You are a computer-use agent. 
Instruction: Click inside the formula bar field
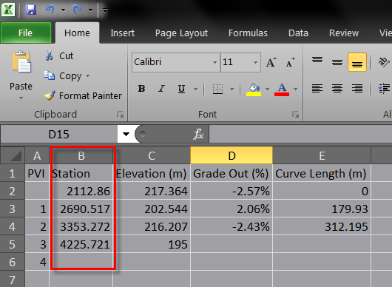coord(300,134)
